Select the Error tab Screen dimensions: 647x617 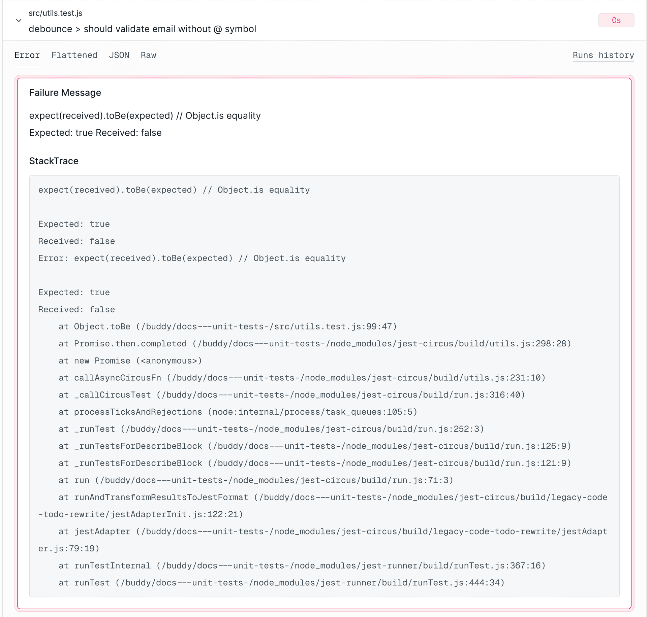point(27,55)
